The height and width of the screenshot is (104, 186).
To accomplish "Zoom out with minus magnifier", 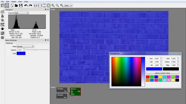I will pyautogui.click(x=57, y=5).
